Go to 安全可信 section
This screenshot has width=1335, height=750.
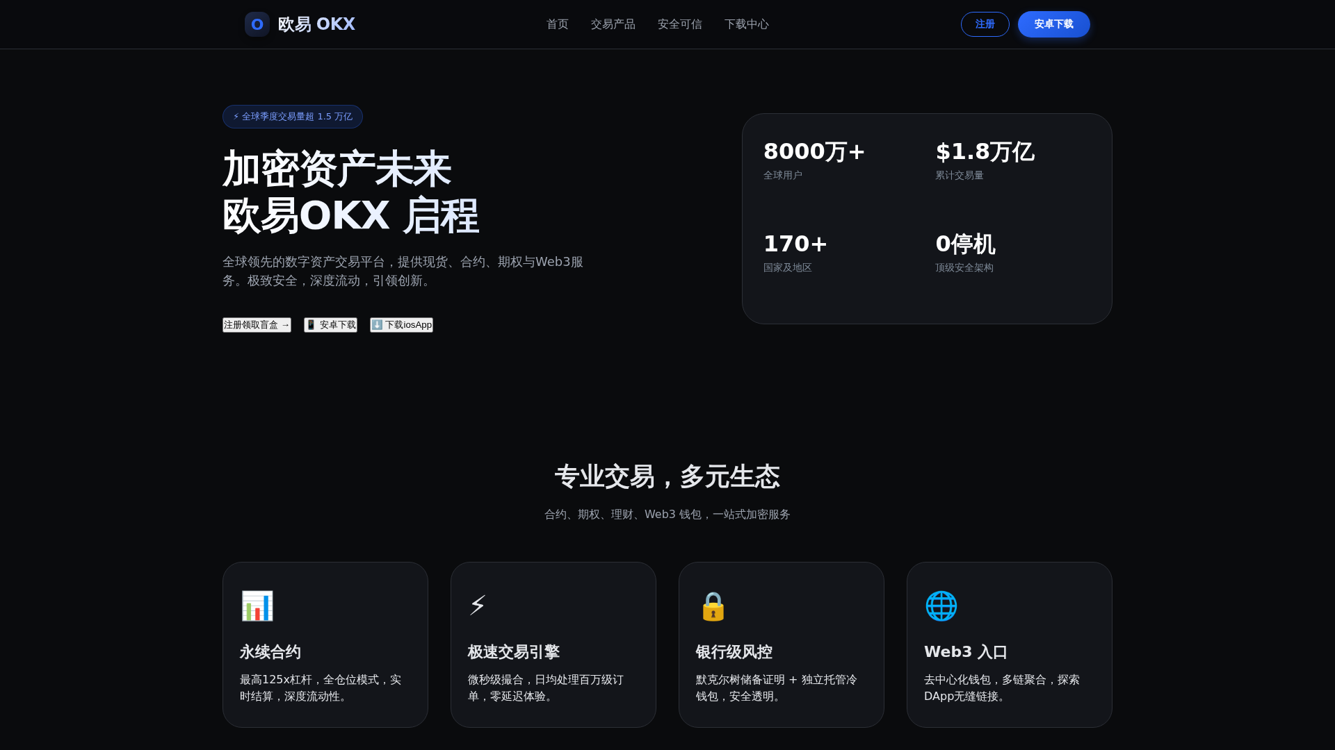click(x=680, y=24)
